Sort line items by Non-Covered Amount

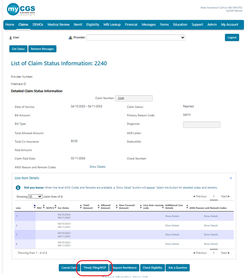(x=117, y=206)
